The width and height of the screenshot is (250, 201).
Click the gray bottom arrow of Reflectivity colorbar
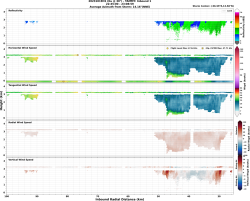pyautogui.click(x=237, y=42)
